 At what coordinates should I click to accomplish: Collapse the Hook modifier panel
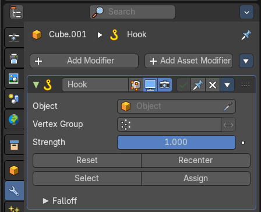36,85
